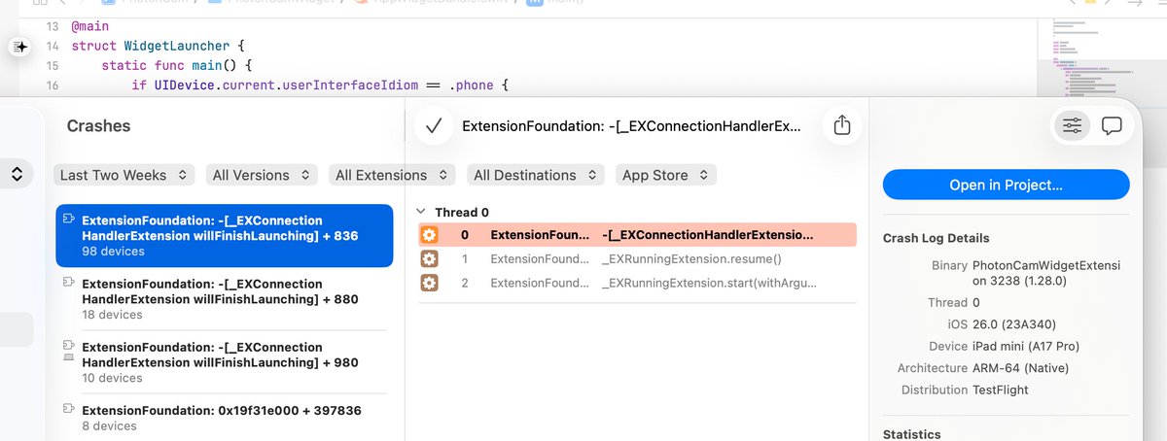
Task: Click the checkmark mark-as-resolved icon
Action: click(435, 125)
